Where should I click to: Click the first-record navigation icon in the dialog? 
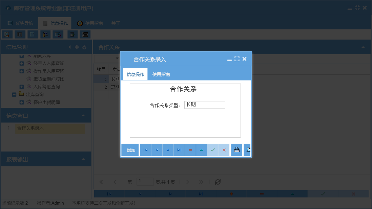point(145,149)
